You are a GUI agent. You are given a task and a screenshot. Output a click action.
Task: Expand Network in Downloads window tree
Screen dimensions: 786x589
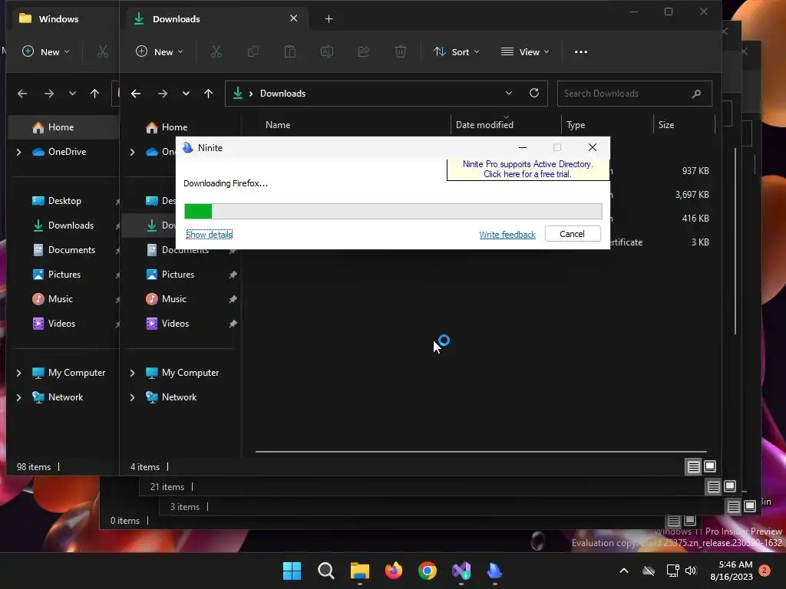click(x=132, y=397)
